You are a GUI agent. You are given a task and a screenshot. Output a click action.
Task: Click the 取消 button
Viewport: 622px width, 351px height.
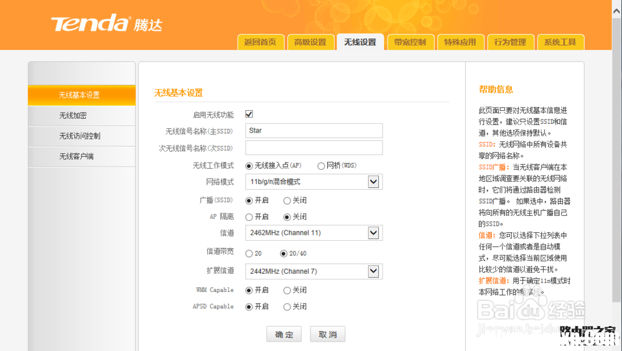[x=328, y=334]
